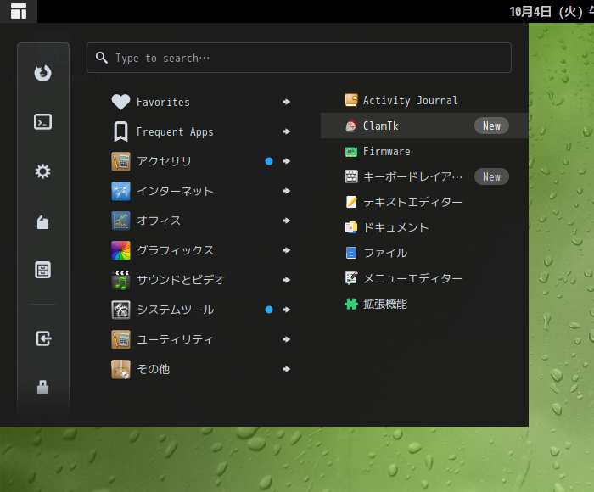This screenshot has width=594, height=492.
Task: Open ドキュメント from its name
Action: (396, 227)
